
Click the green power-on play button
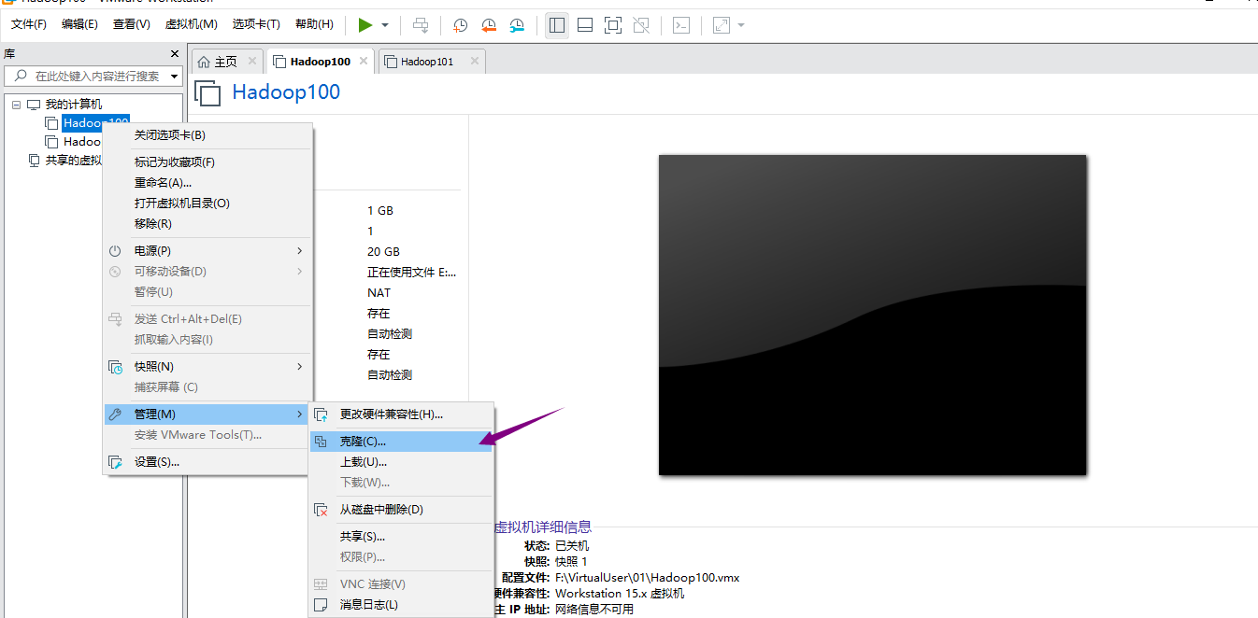point(365,25)
